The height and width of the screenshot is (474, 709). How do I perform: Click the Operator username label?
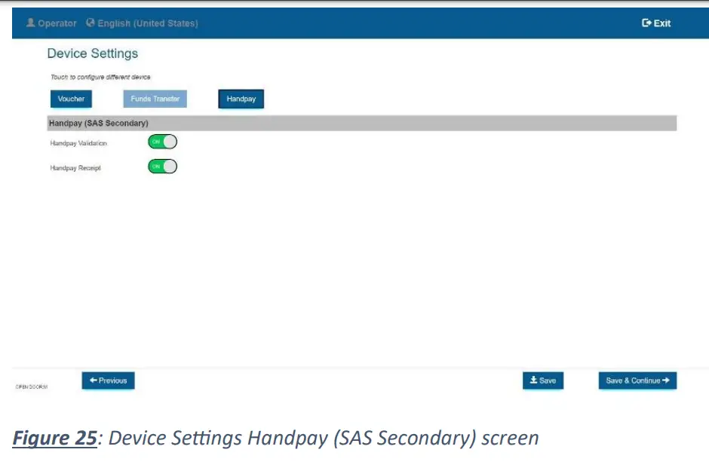tap(57, 23)
